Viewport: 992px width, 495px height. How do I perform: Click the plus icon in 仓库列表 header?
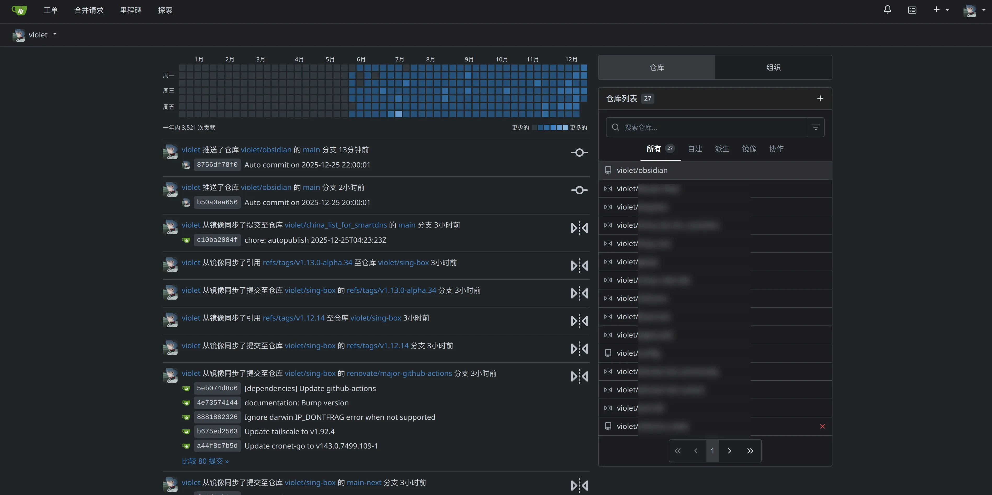coord(820,98)
